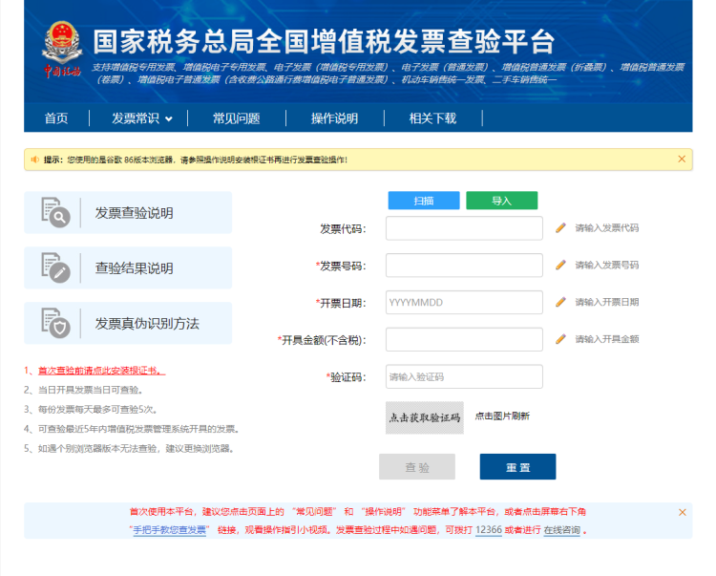Click pencil icon next to 请输入开具金额
716x576 pixels.
point(561,339)
